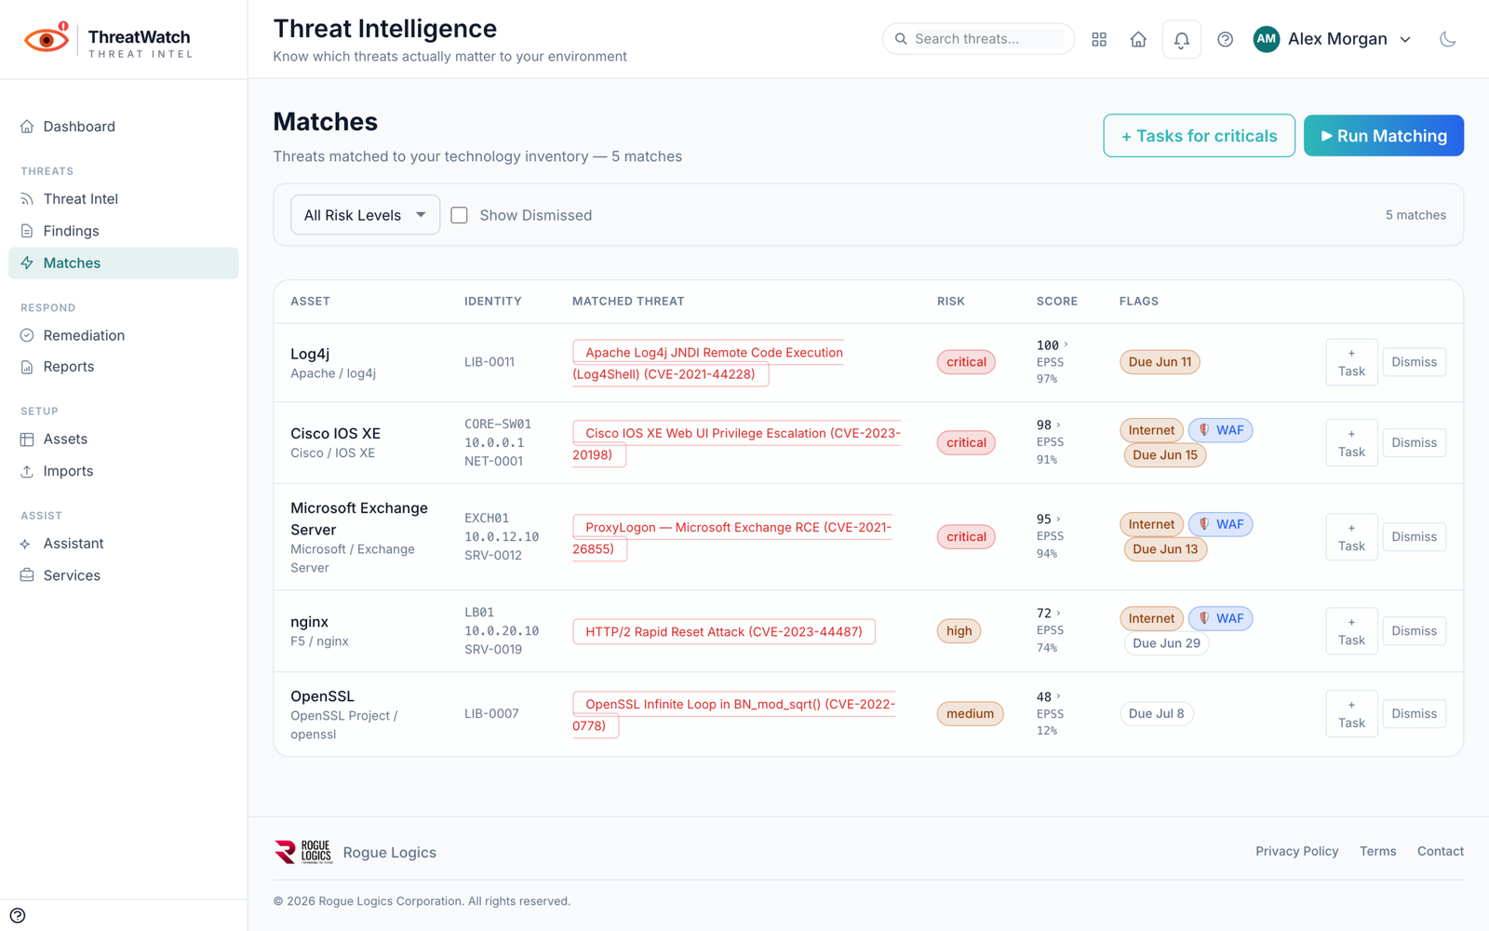
Task: Click LIB-0011 identity cell
Action: pos(490,362)
